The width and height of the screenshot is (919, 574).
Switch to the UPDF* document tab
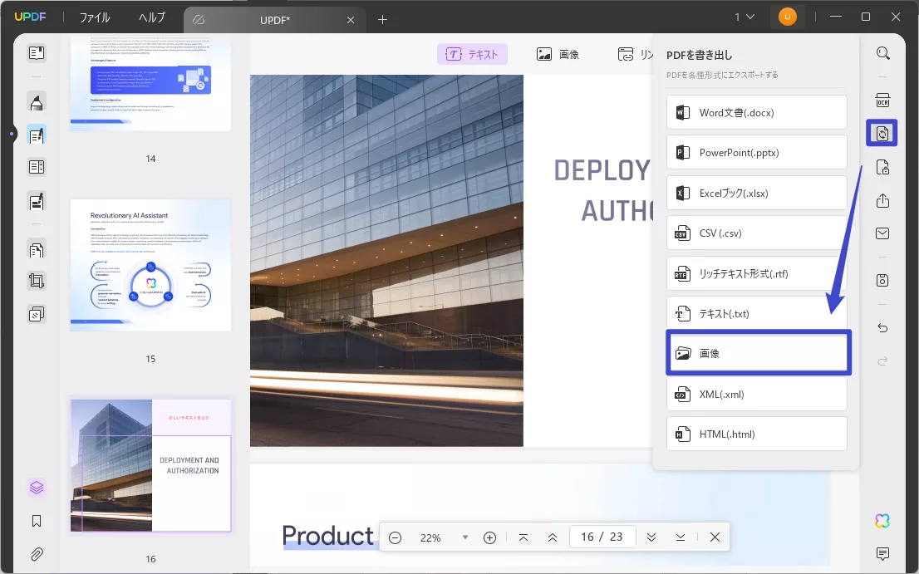[x=274, y=20]
